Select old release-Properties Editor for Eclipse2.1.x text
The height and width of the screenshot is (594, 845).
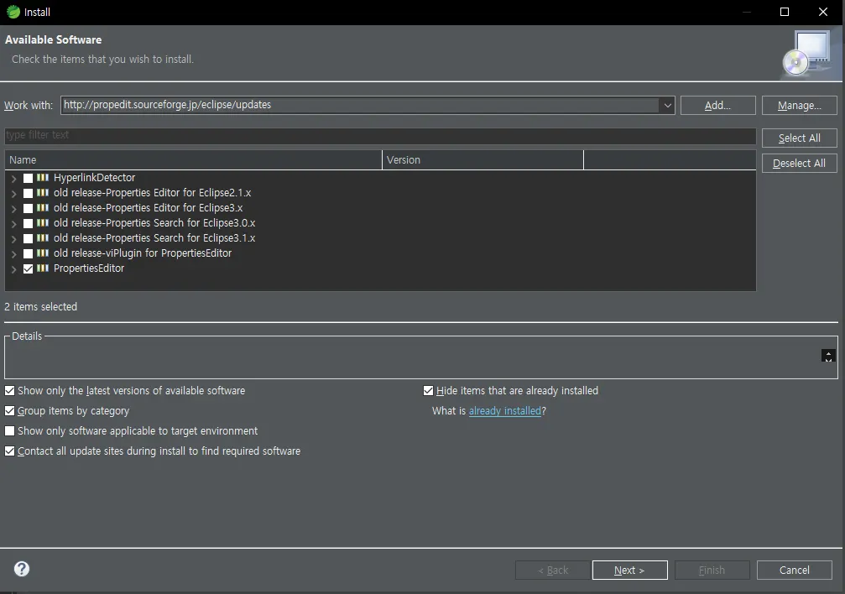pos(153,192)
